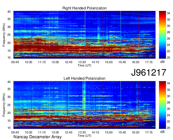The width and height of the screenshot is (173, 140).
Task: Click the '15:45' tick under the bottom plot
Action: [122, 132]
